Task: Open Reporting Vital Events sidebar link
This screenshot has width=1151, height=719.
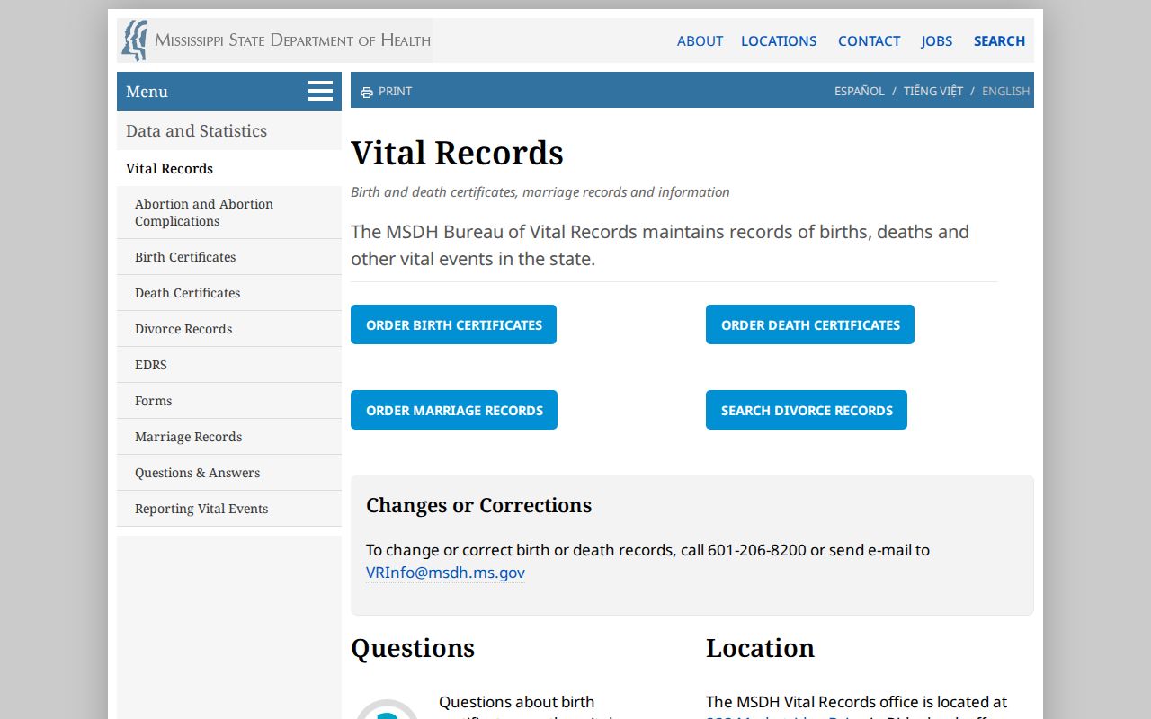Action: point(229,509)
